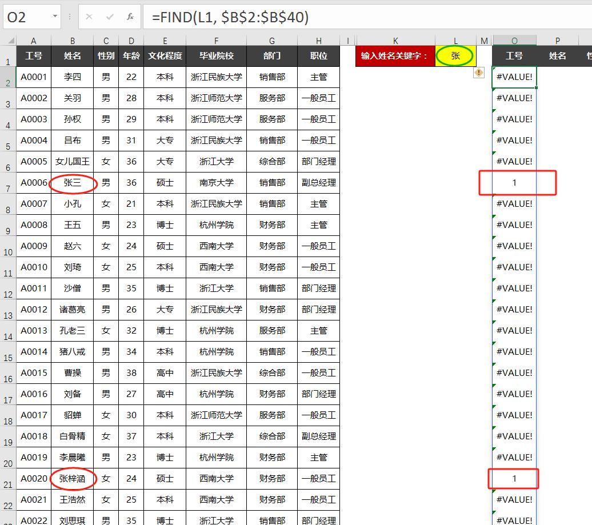Select the 毕业院校 header cell

tap(217, 56)
